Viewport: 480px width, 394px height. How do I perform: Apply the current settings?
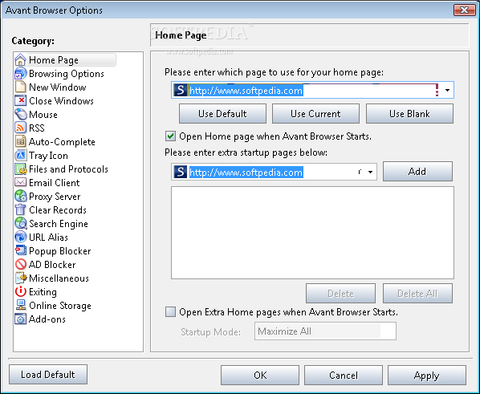point(427,375)
